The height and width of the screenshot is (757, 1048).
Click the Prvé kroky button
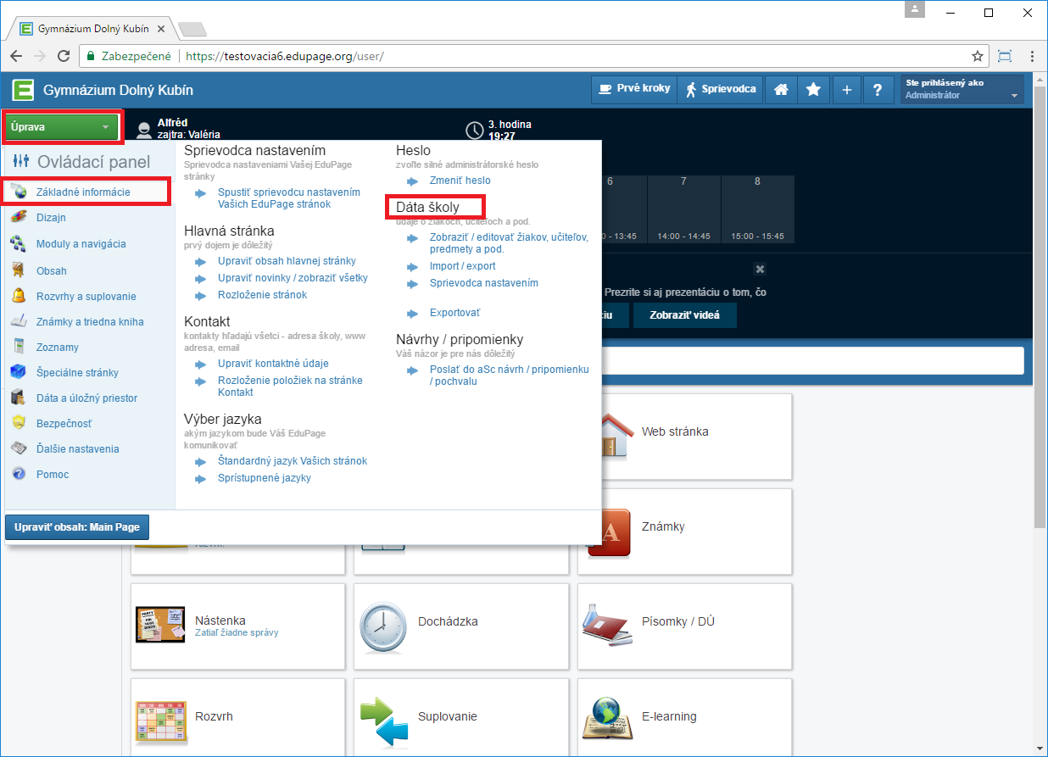pyautogui.click(x=634, y=89)
